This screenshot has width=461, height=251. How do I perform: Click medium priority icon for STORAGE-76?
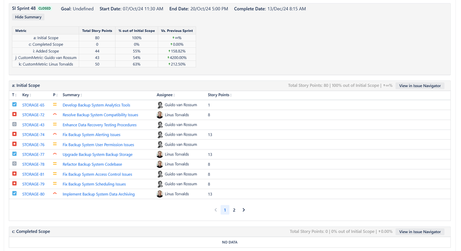point(55,144)
